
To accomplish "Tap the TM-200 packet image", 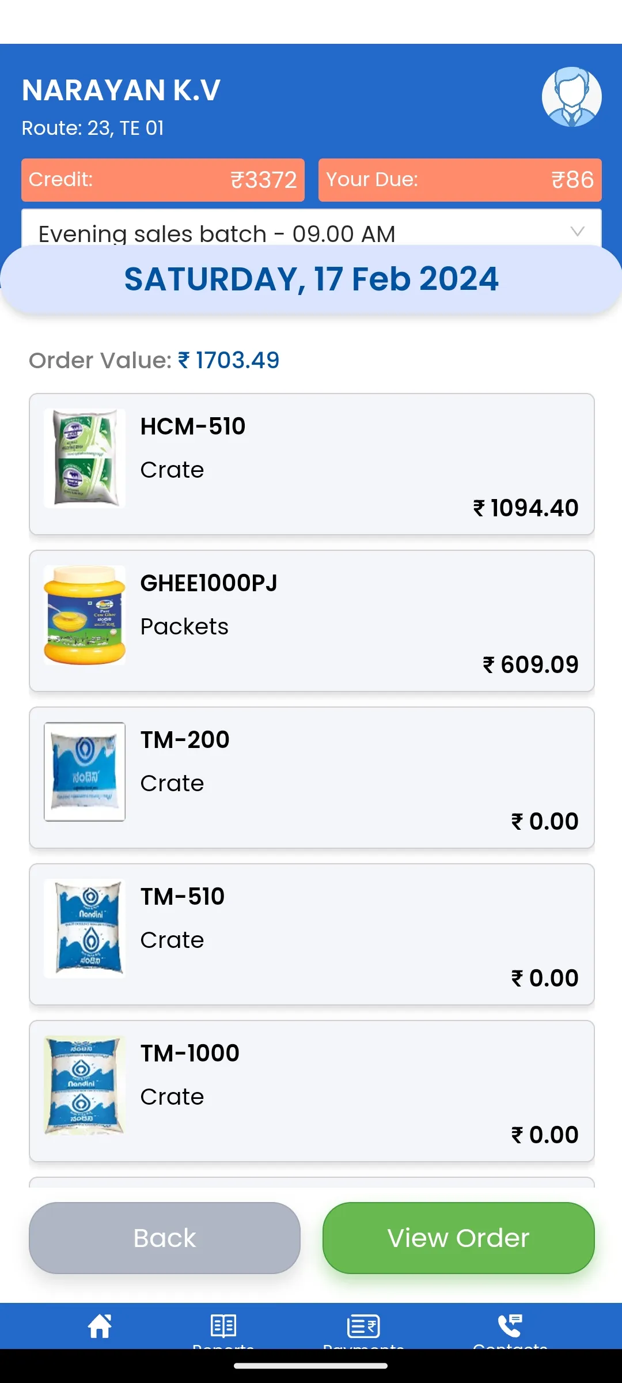I will pos(85,772).
